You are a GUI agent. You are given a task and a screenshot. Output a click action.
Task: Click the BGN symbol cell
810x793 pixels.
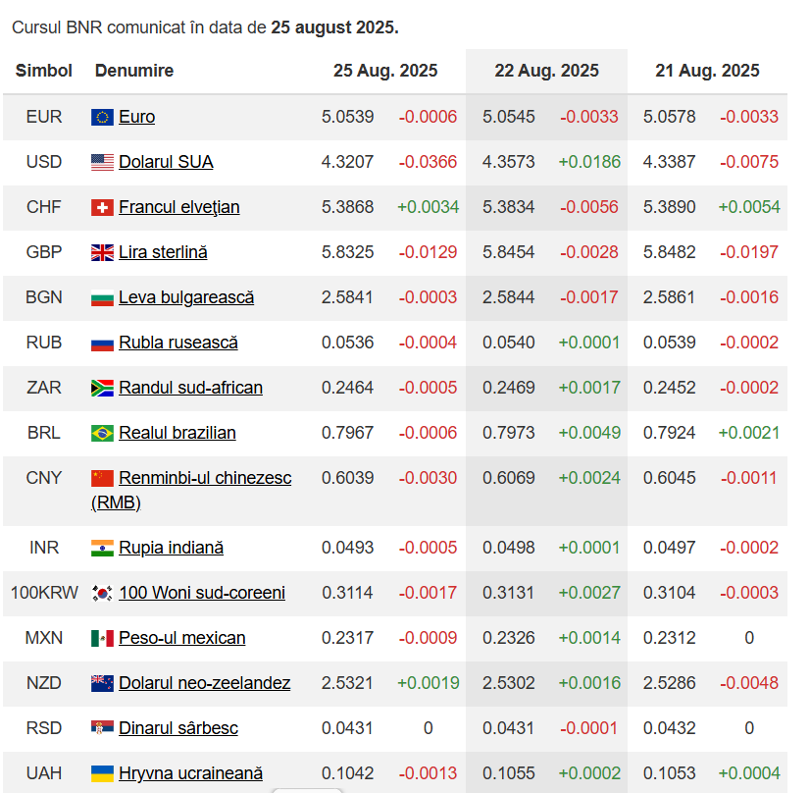44,297
